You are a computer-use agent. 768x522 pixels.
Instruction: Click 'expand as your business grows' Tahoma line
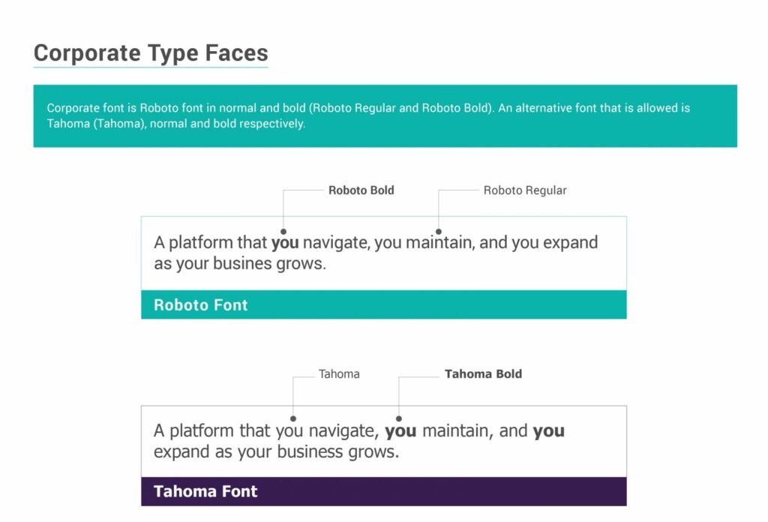276,452
